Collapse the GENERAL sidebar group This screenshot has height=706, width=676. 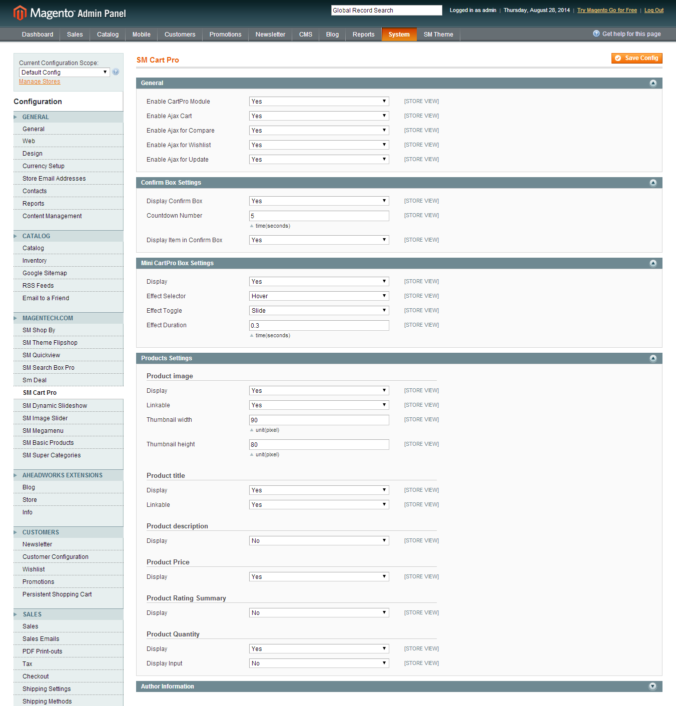pyautogui.click(x=68, y=117)
